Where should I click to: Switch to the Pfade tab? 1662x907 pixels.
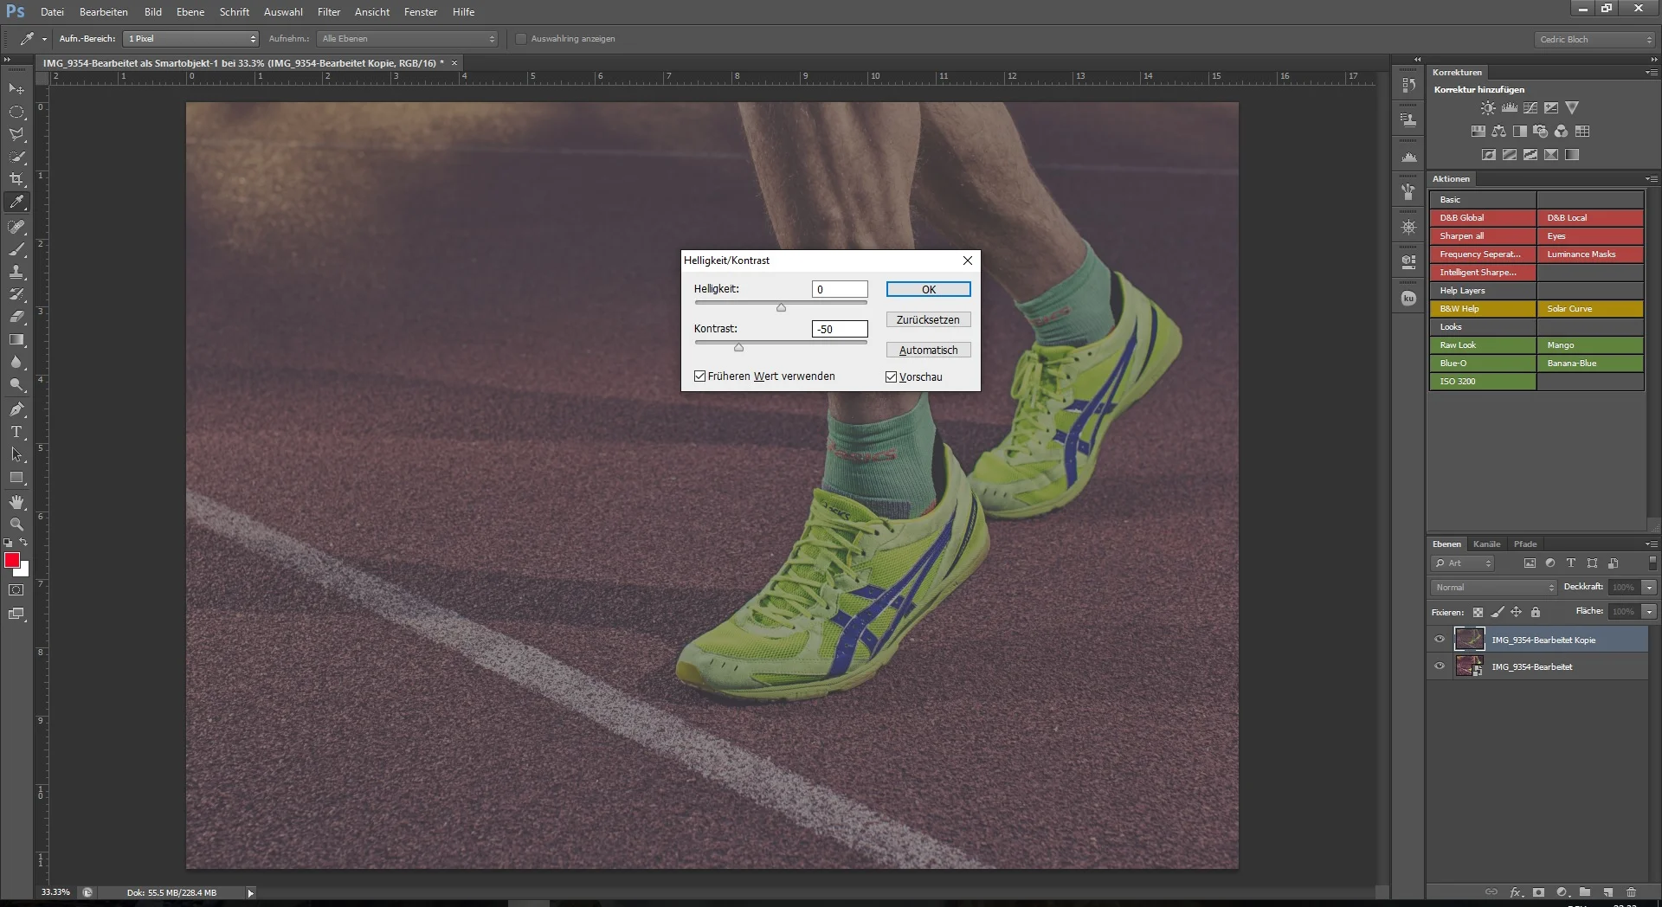[x=1525, y=544]
